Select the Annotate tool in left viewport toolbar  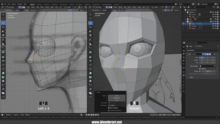pyautogui.click(x=3, y=40)
